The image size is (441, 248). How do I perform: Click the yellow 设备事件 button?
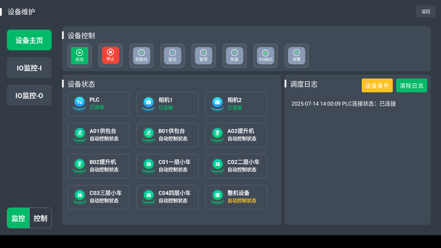(x=377, y=85)
